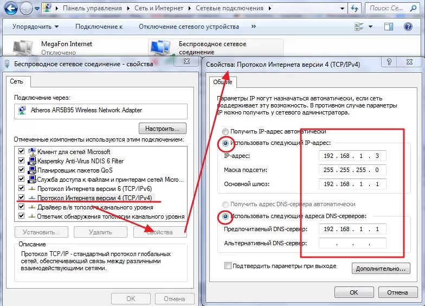Click the Установить button
This screenshot has height=306, width=425.
coord(41,232)
